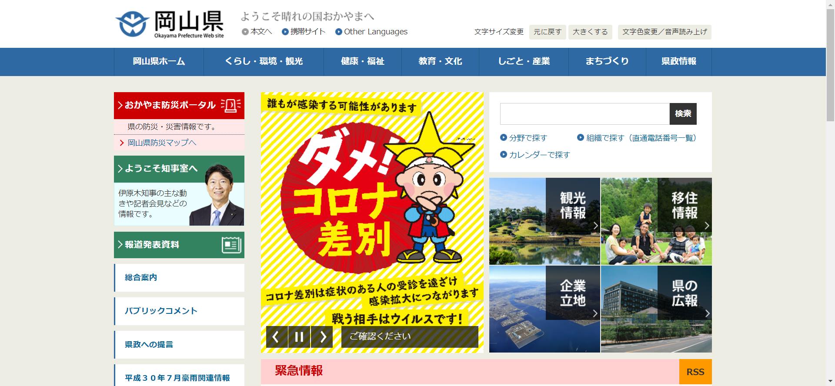Open 文字色変更／音声読み上げ settings
Image resolution: width=835 pixels, height=386 pixels.
(665, 32)
